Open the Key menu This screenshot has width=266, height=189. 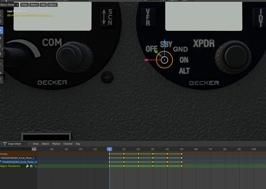[78, 144]
